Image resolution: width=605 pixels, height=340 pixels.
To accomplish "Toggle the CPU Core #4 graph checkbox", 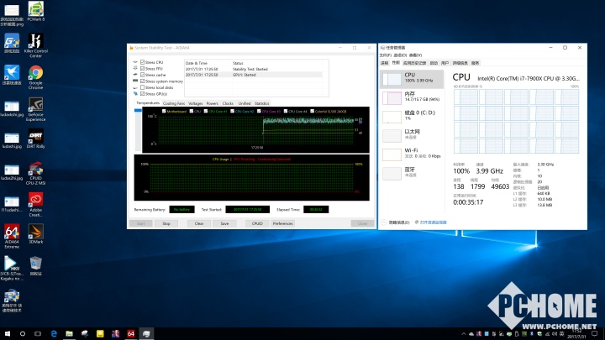I will (286, 111).
